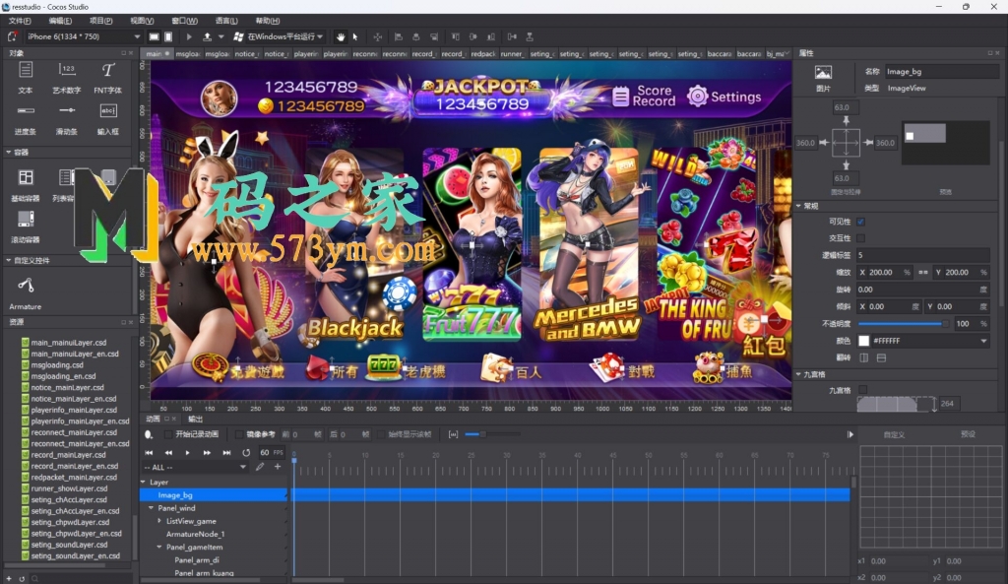Switch to the 输出 output tab
This screenshot has height=584, width=1008.
(x=196, y=419)
